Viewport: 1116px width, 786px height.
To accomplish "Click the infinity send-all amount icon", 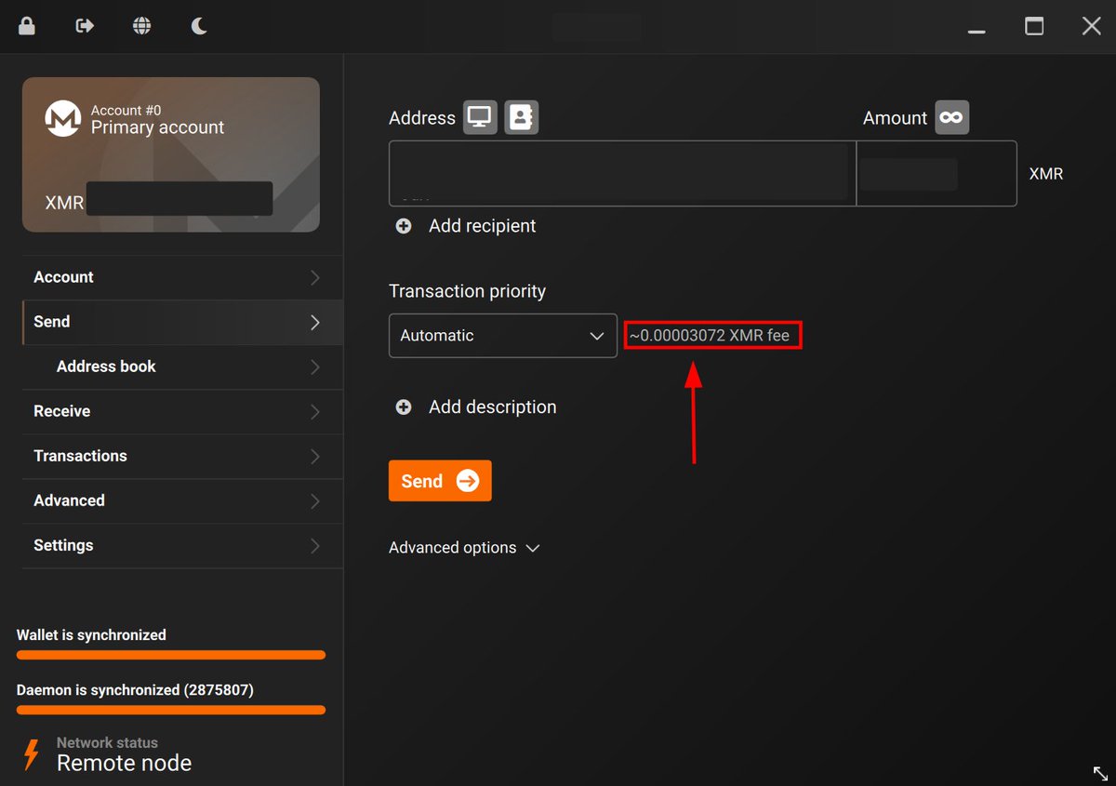I will coord(951,117).
